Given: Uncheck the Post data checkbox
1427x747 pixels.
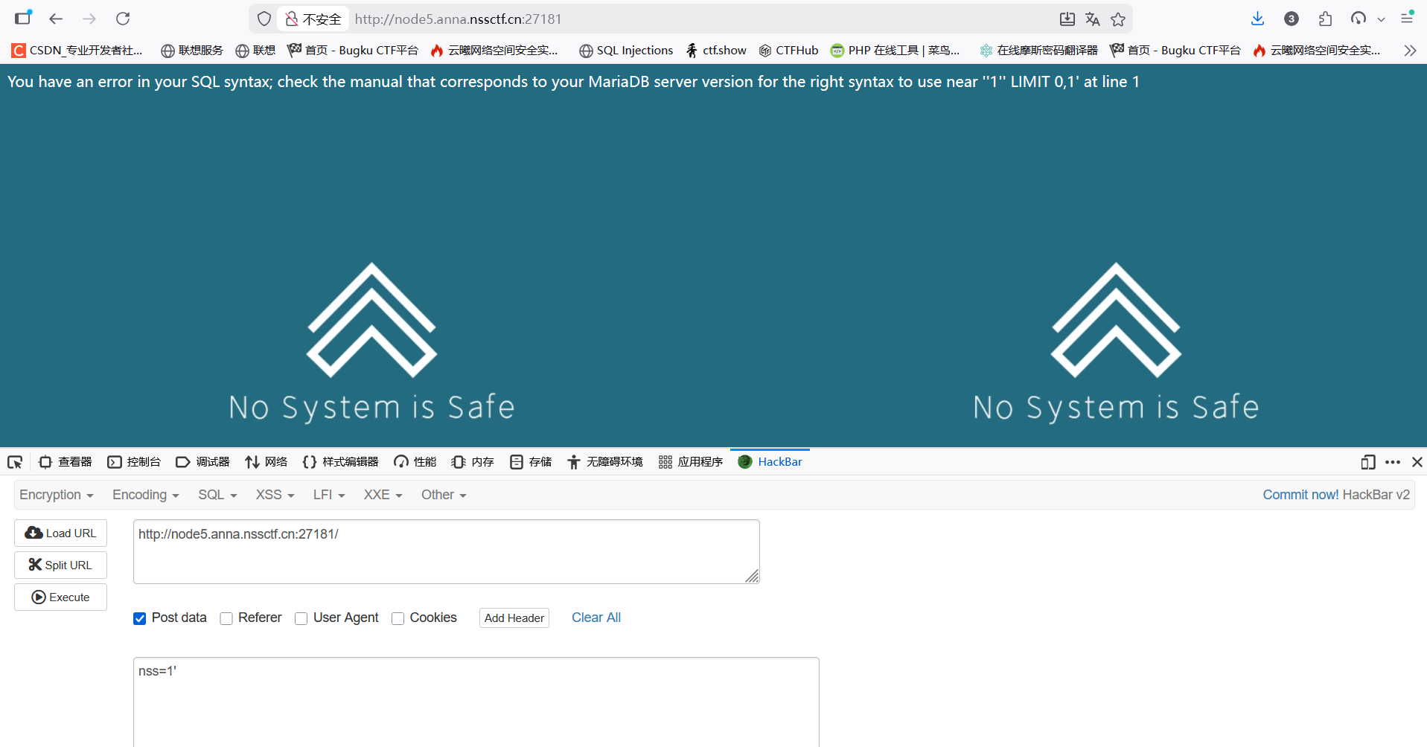Looking at the screenshot, I should 139,618.
